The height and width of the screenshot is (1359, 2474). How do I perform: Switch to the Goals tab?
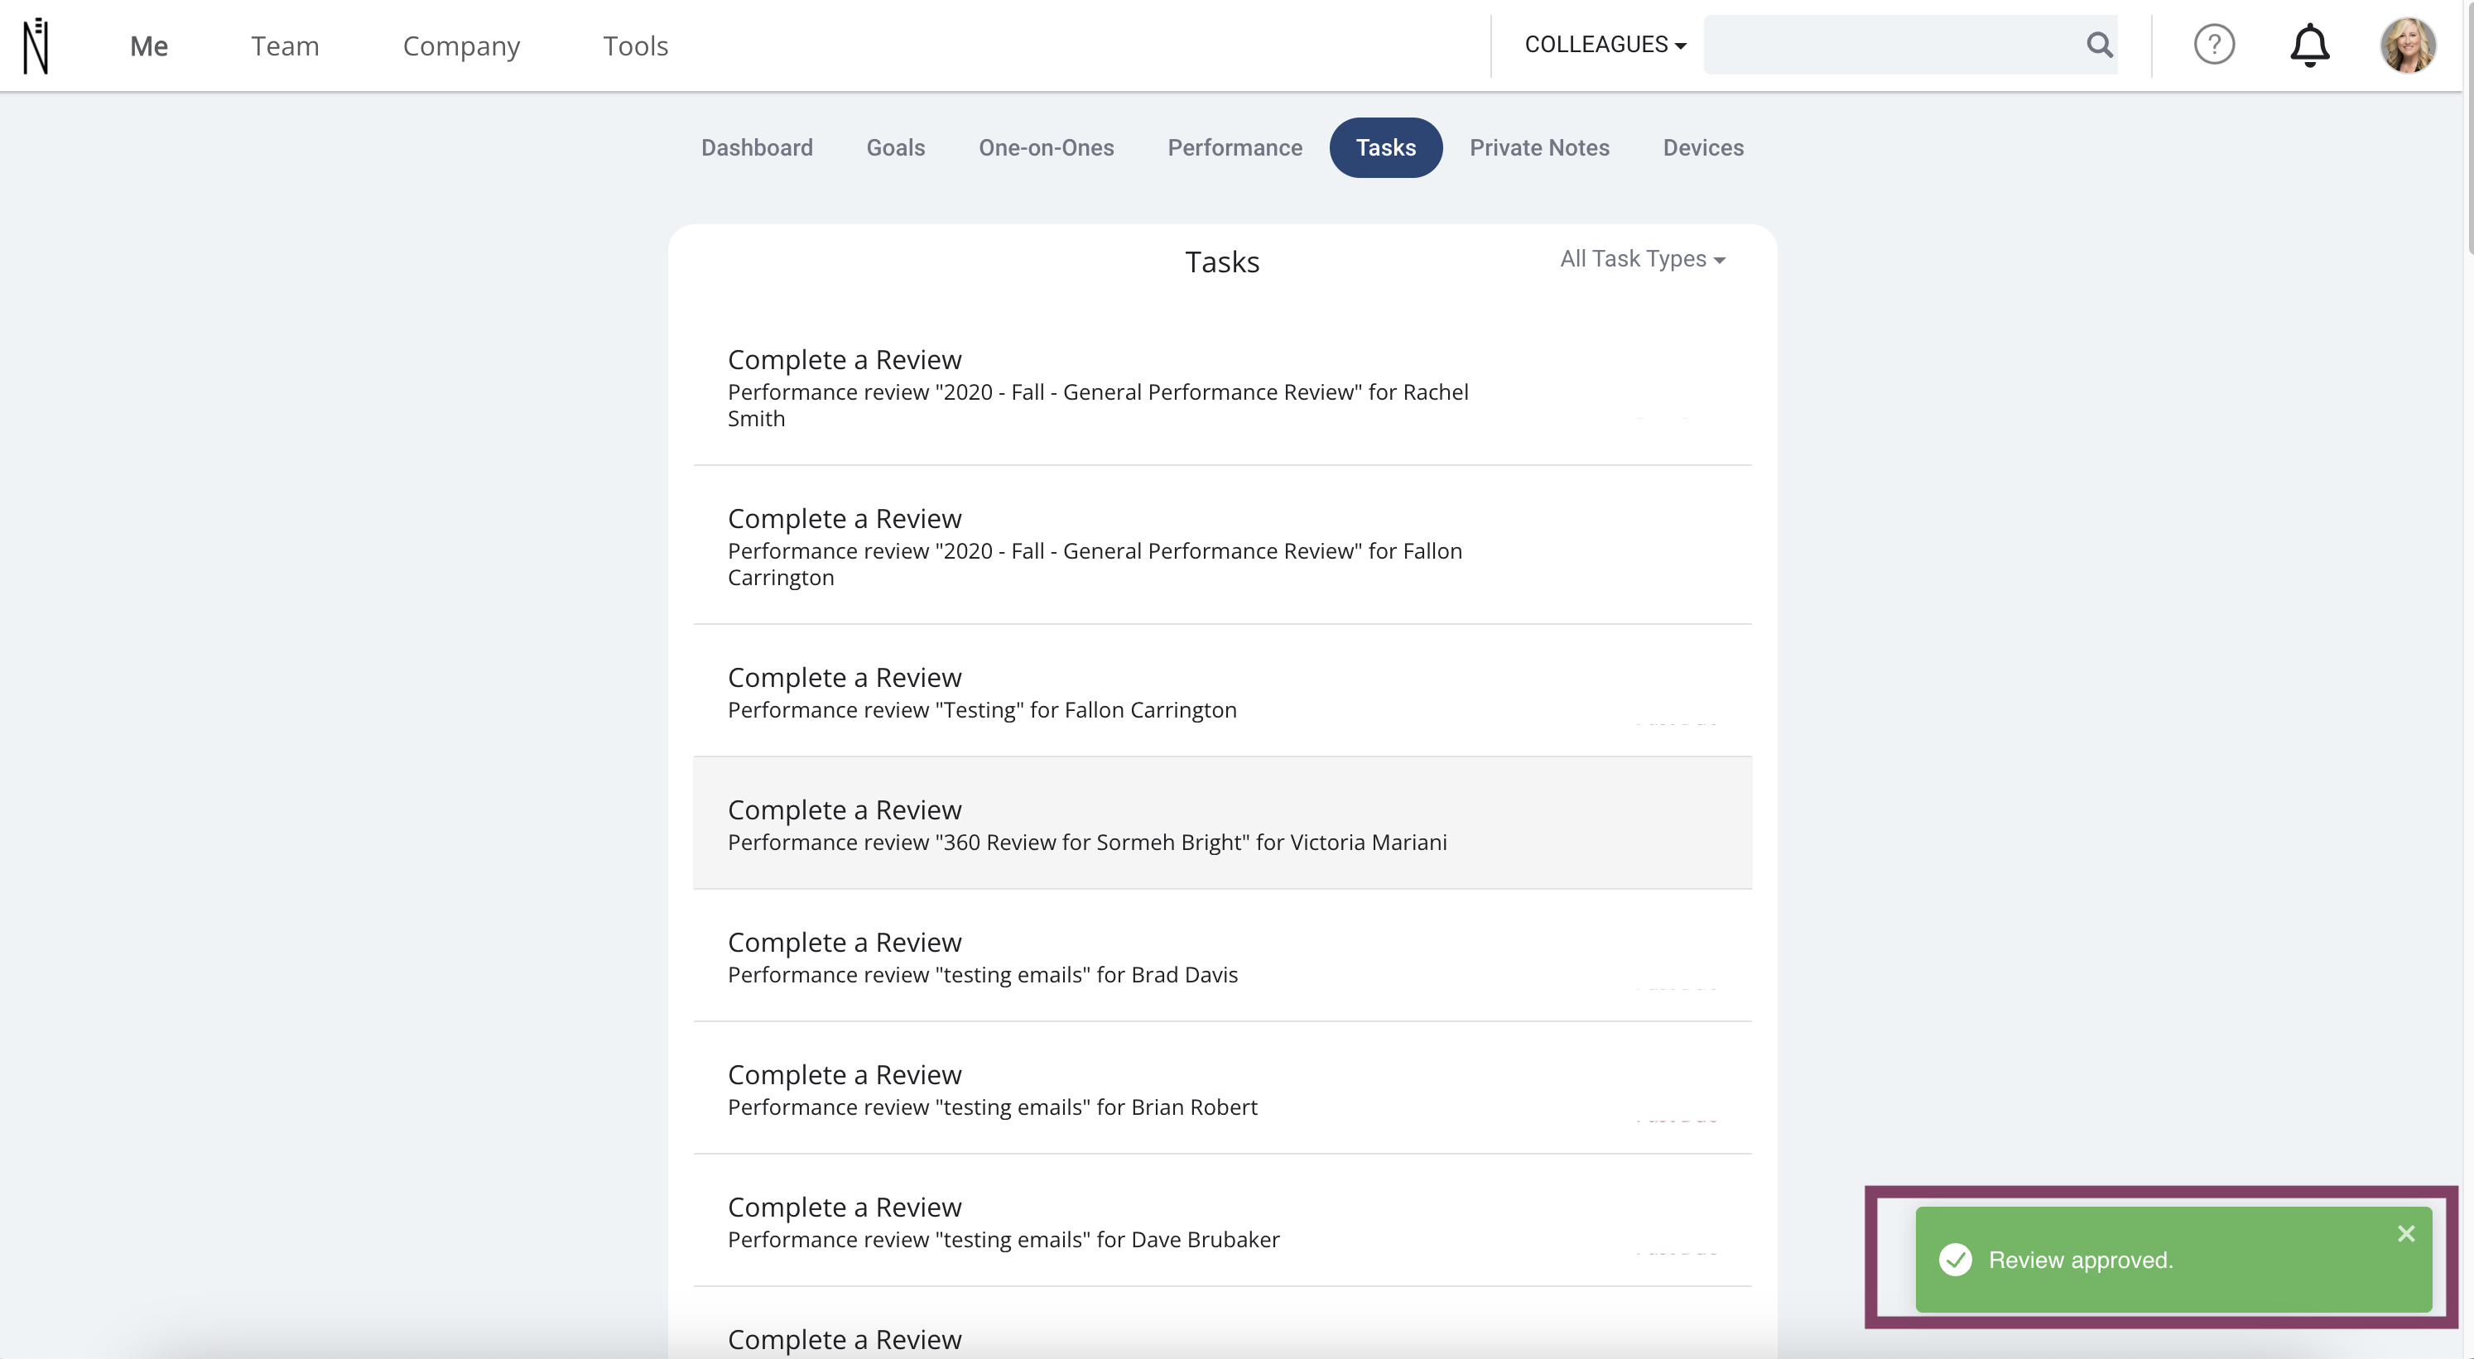pyautogui.click(x=895, y=148)
